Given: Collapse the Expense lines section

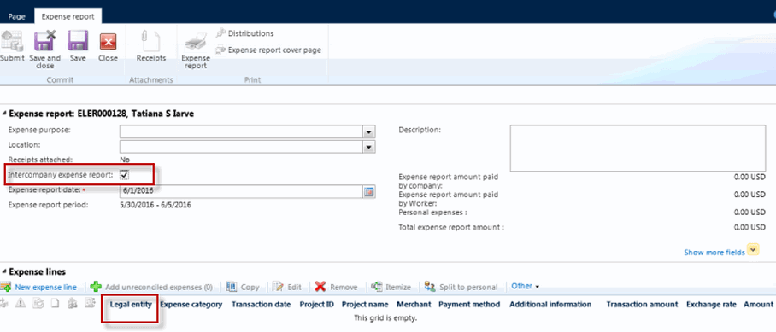Looking at the screenshot, I should point(5,271).
